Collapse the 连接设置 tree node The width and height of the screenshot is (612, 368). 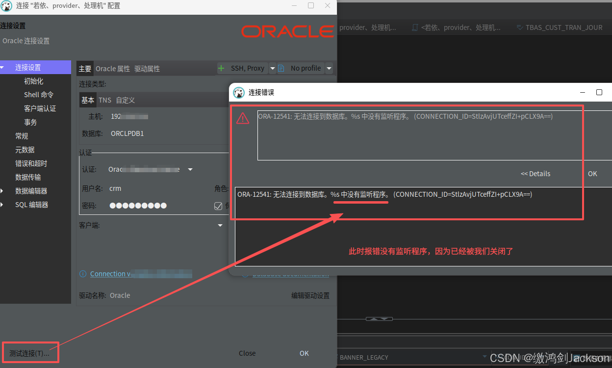click(2, 67)
